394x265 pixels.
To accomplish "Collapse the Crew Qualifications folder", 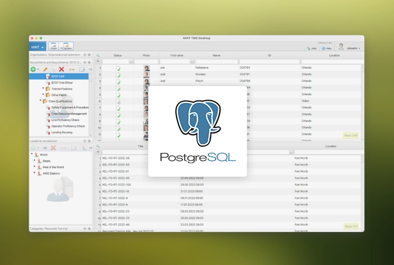I will coord(41,101).
